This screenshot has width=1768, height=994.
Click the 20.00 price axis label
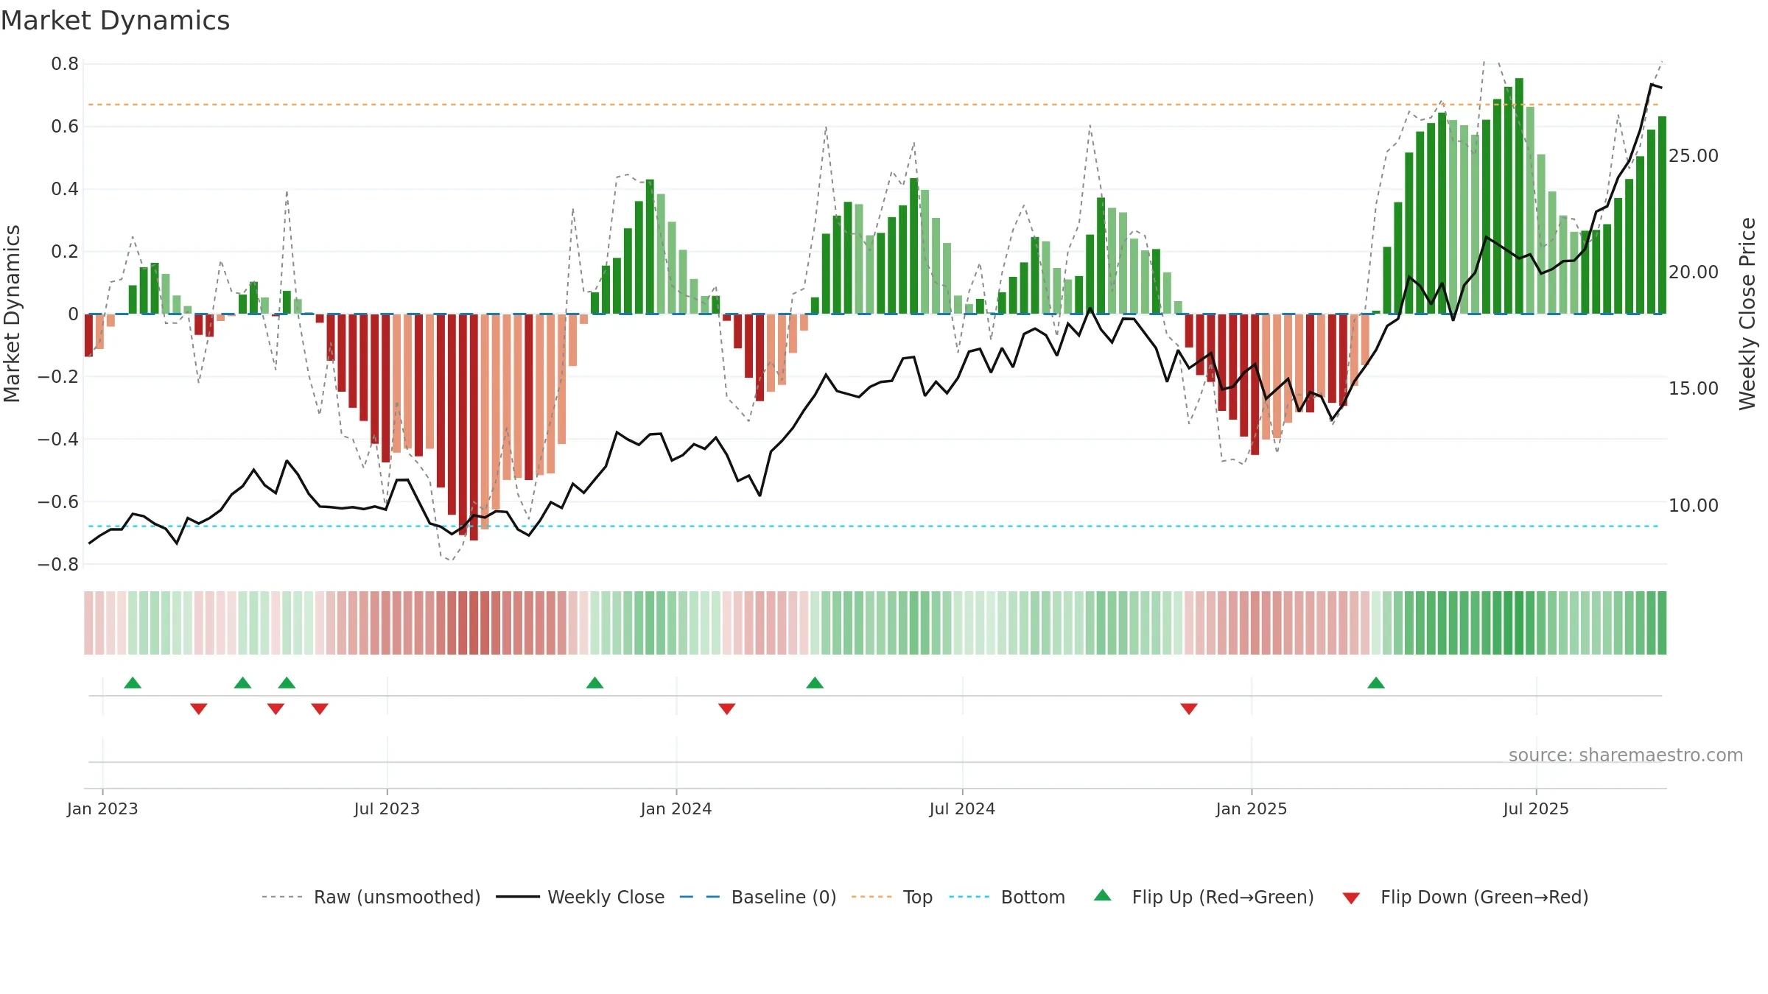(1693, 272)
